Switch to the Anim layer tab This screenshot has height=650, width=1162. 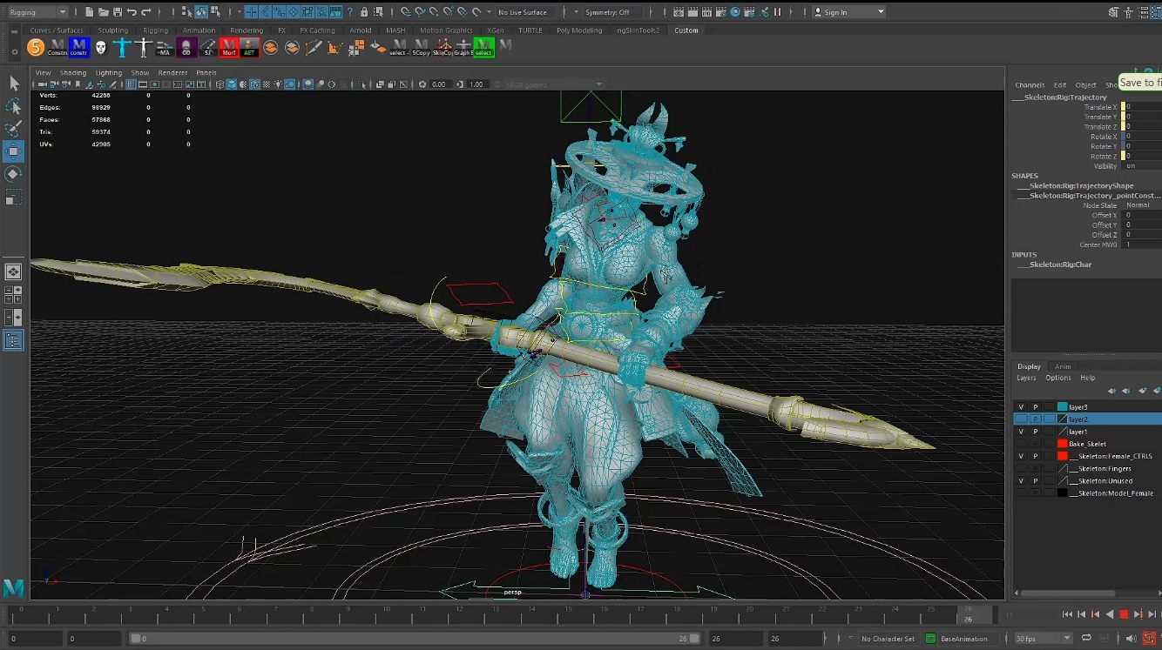[1063, 366]
